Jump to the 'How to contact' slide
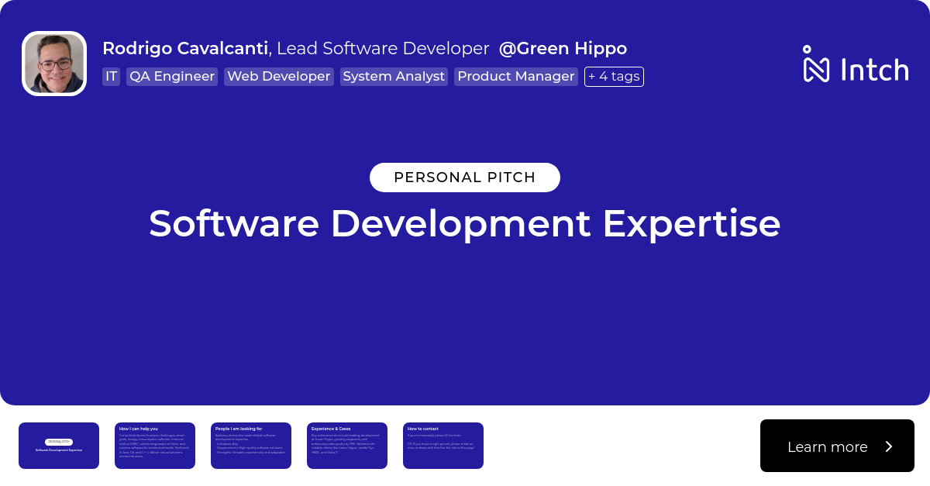The height and width of the screenshot is (486, 930). click(x=443, y=446)
